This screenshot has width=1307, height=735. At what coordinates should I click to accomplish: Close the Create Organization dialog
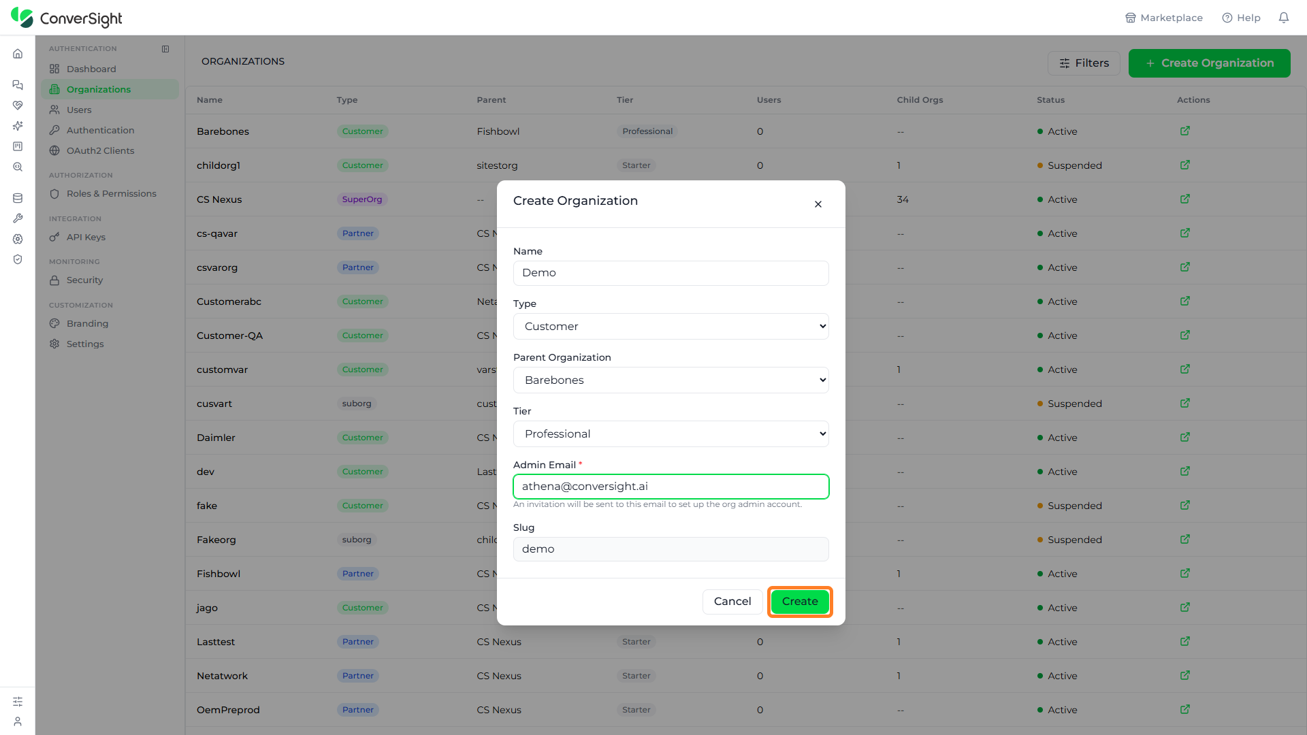(x=818, y=204)
